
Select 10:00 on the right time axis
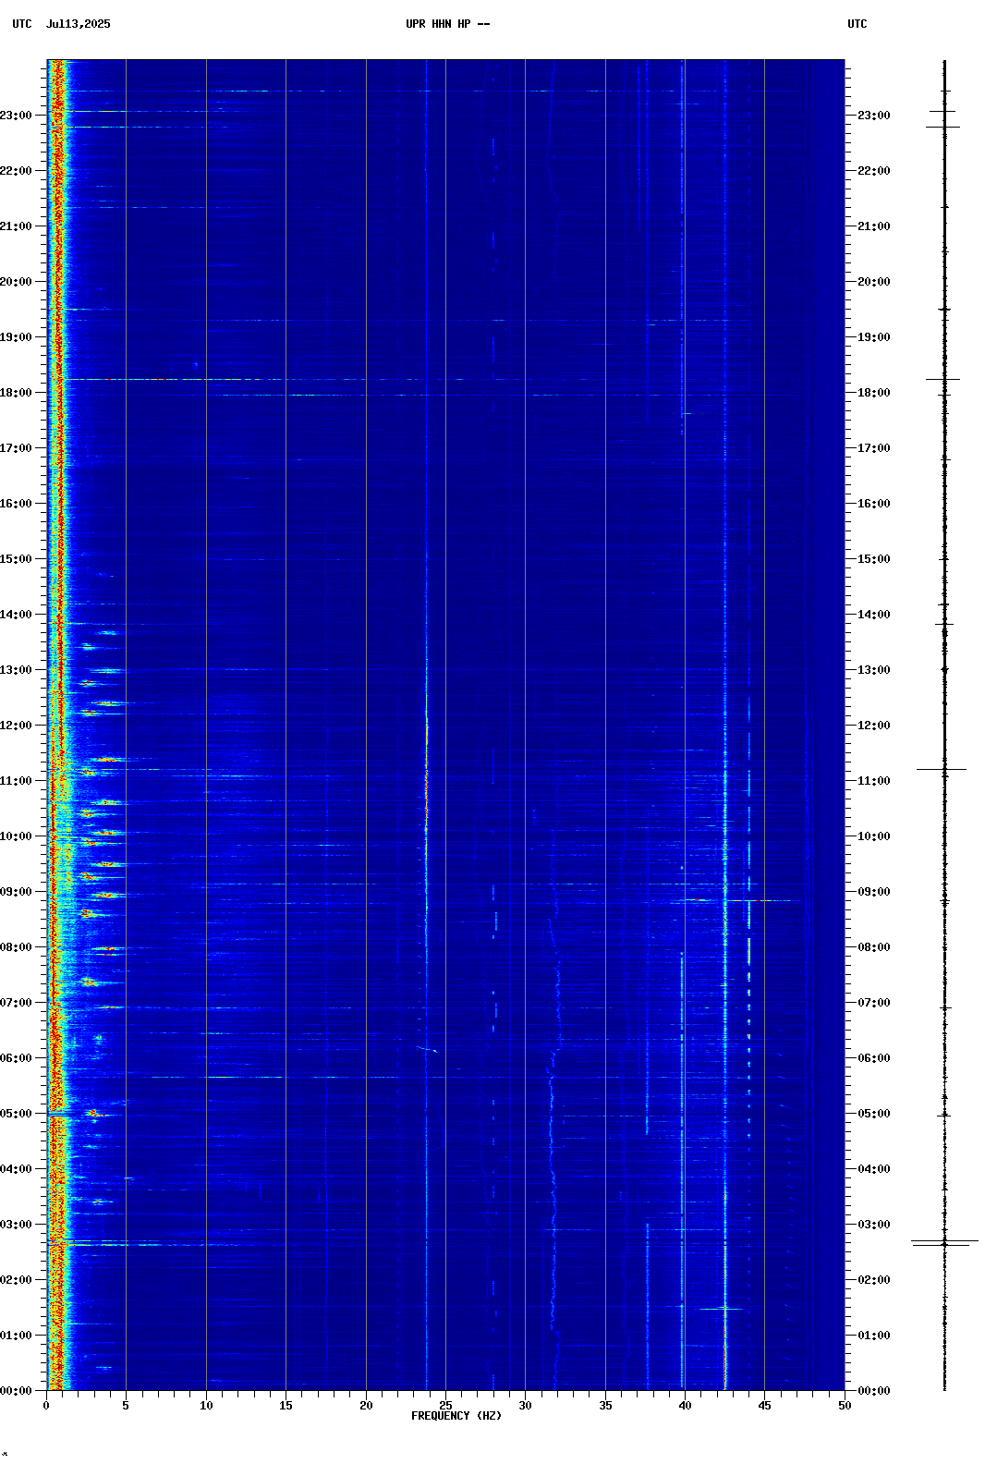pyautogui.click(x=874, y=836)
